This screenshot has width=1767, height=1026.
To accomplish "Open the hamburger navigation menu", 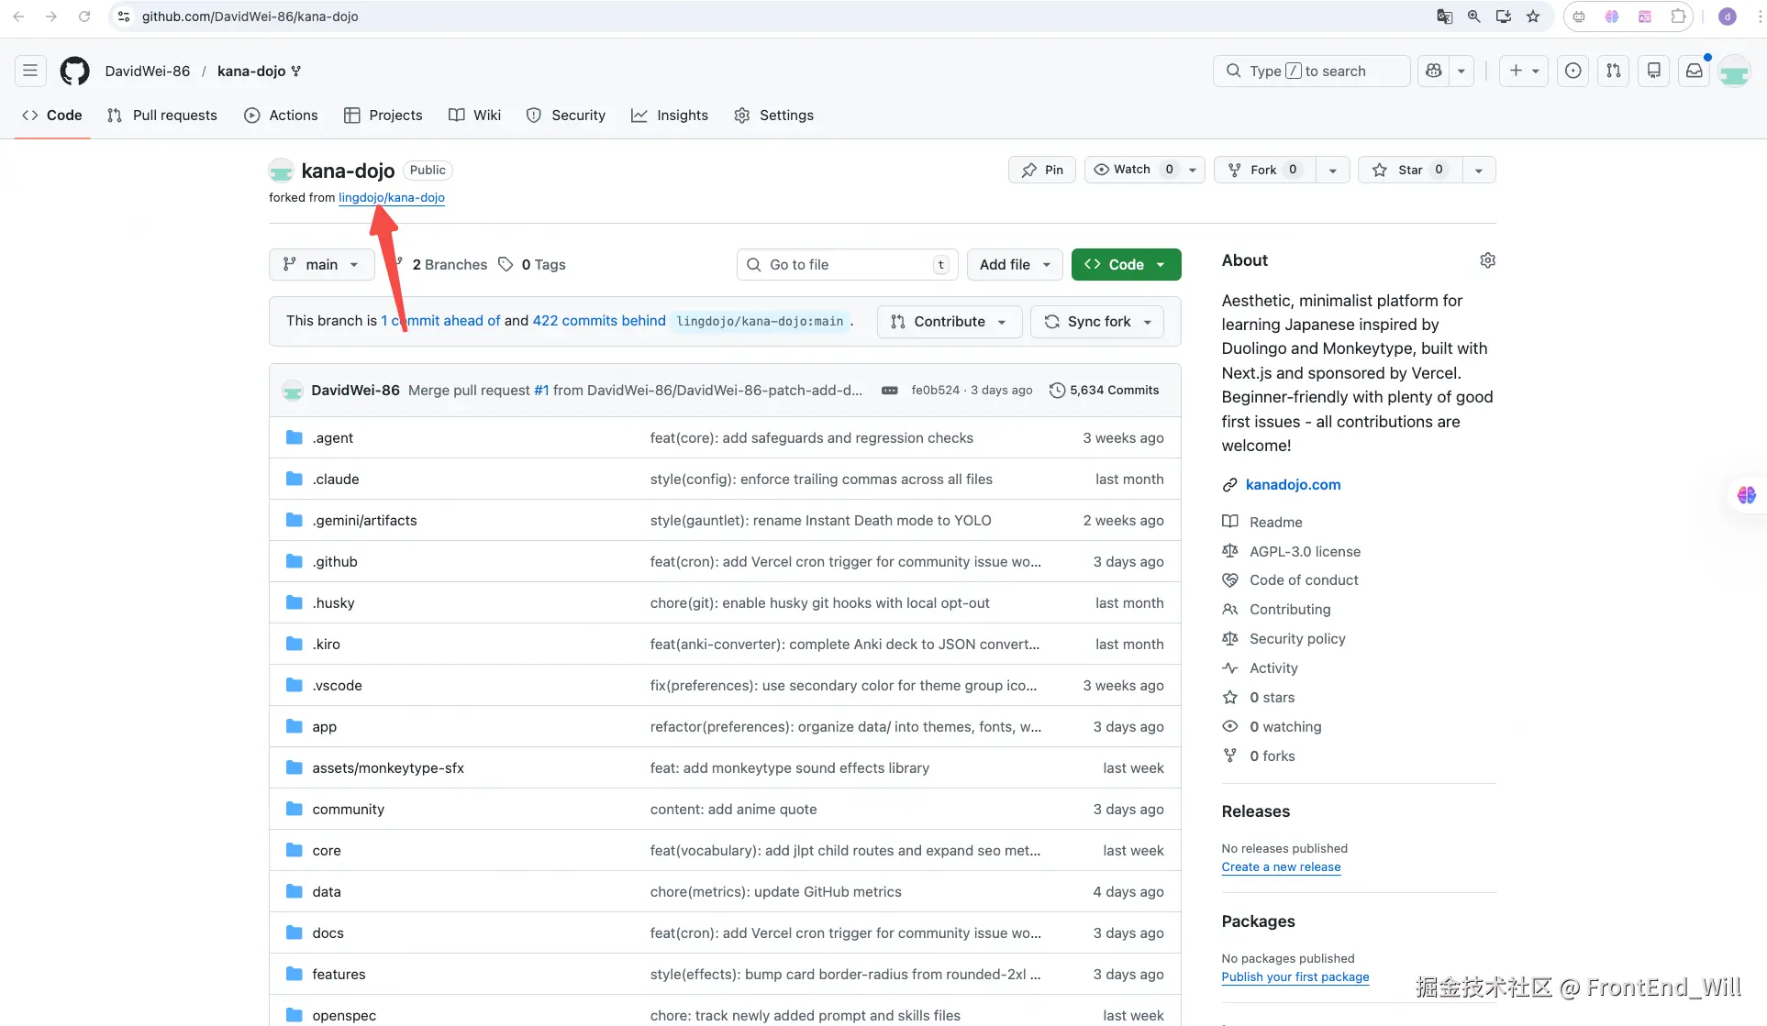I will (x=30, y=71).
